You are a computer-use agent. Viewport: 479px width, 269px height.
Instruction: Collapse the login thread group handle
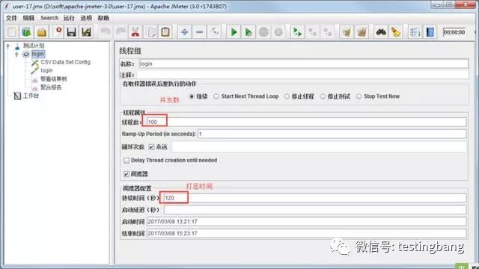coord(16,55)
